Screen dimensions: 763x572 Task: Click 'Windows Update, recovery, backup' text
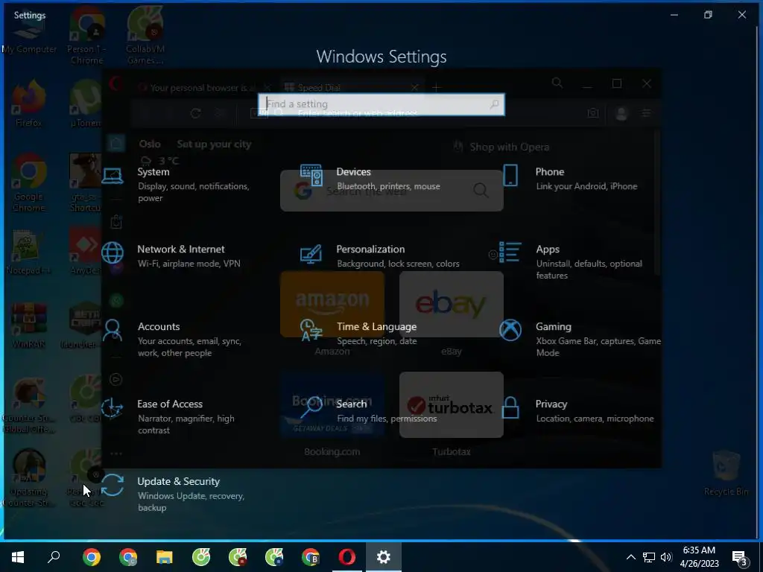(x=191, y=501)
